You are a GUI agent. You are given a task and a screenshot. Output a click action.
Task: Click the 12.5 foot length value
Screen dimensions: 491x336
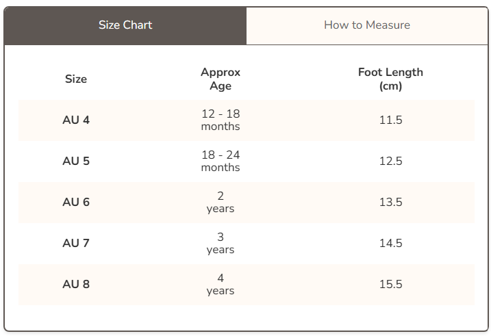[390, 161]
